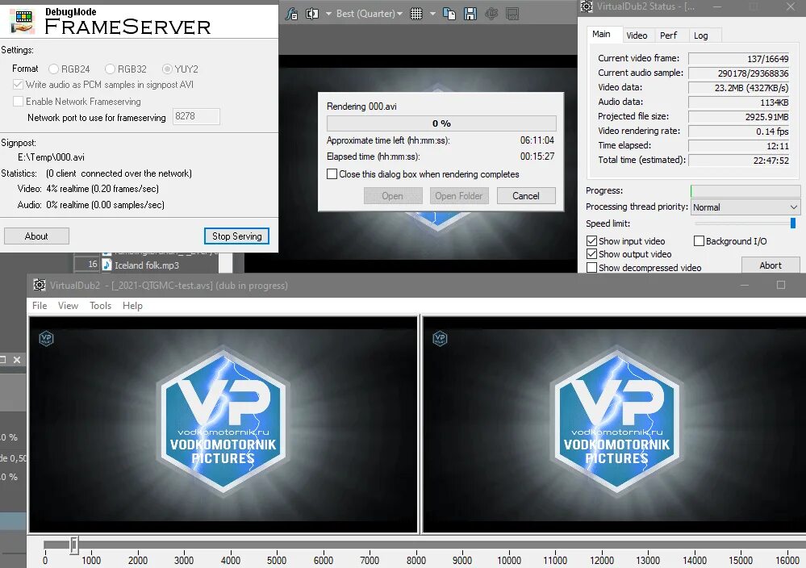The height and width of the screenshot is (568, 806).
Task: Click the Video data value 23.2MB (4327KB/s)
Action: coord(740,88)
